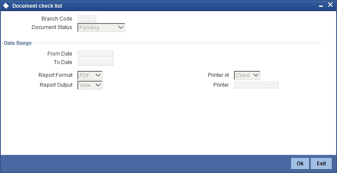This screenshot has height=173, width=337.
Task: Click the Printer At label
Action: point(219,75)
